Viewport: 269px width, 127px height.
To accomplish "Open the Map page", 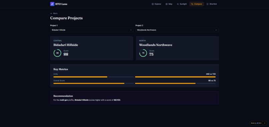I will (169, 4).
